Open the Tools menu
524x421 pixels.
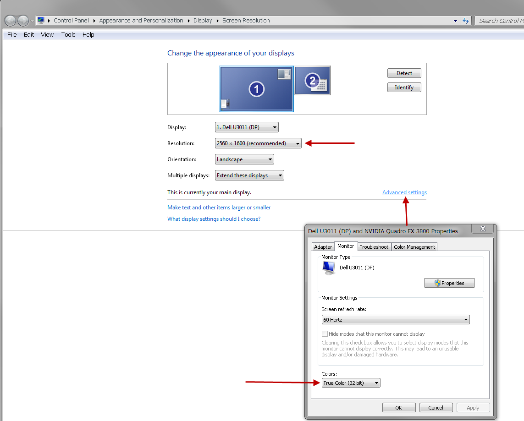click(68, 35)
